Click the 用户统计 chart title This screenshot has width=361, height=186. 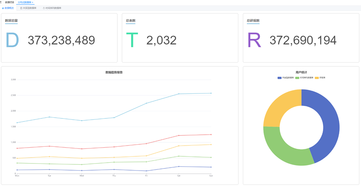point(301,72)
